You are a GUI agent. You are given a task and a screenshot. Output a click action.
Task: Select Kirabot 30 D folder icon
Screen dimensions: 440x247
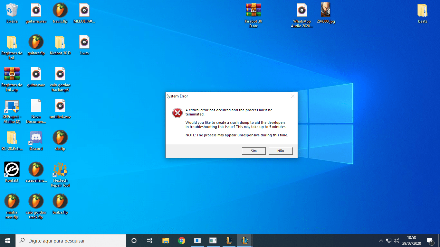(x=60, y=45)
